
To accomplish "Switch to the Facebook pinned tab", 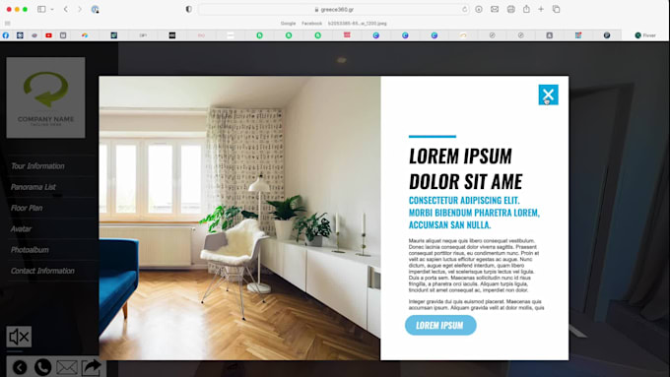I will (x=6, y=35).
